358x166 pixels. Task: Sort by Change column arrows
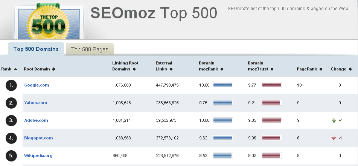[350, 69]
